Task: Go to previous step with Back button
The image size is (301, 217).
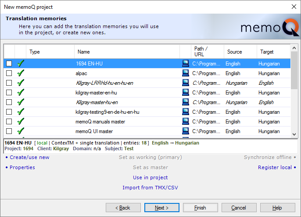Action: pos(123,208)
